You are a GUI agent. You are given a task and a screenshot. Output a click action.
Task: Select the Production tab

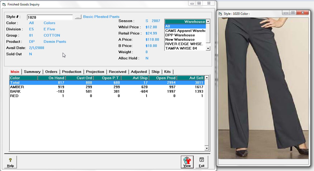tap(72, 72)
